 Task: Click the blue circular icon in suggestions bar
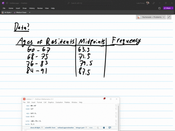[104, 128]
